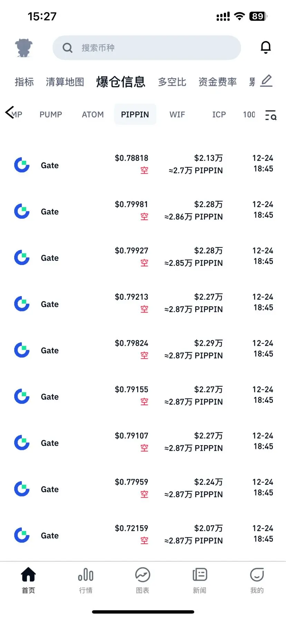Switch to 多空比 tab
Image resolution: width=286 pixels, height=619 pixels.
coord(172,82)
